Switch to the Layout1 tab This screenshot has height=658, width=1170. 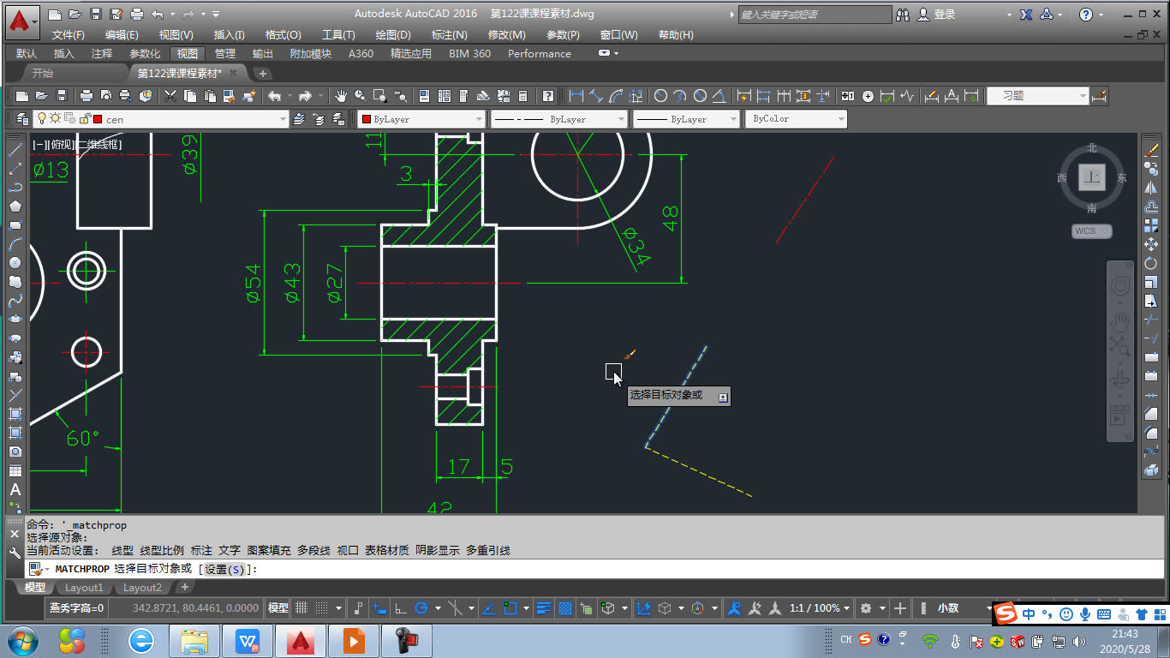click(84, 588)
